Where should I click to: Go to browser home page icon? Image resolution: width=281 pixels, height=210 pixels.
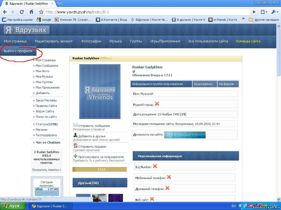[32, 12]
